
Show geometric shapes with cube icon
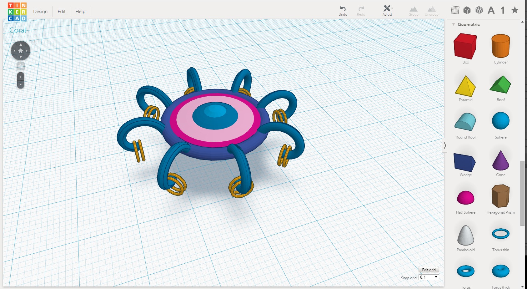(467, 10)
